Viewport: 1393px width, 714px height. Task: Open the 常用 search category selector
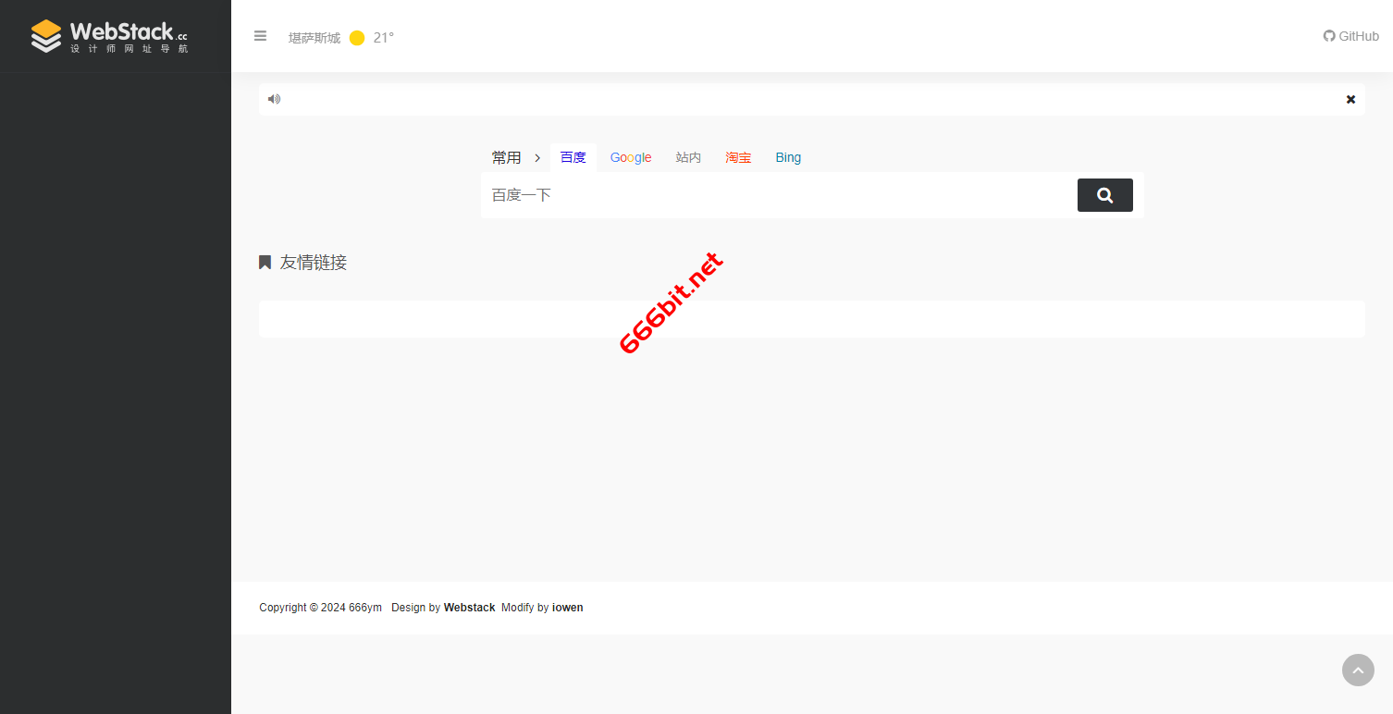506,158
